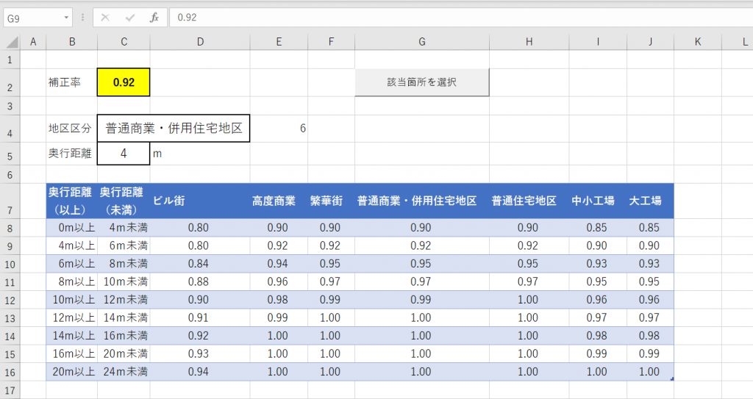Select row 7 header

[10, 201]
